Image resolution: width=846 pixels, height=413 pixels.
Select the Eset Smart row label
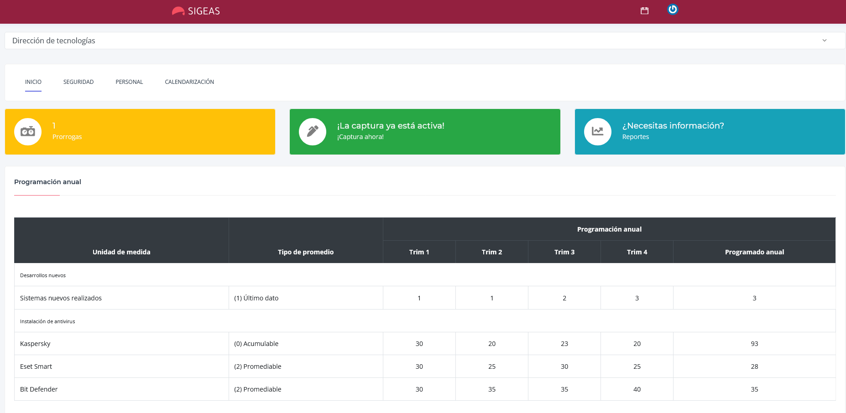(x=36, y=367)
